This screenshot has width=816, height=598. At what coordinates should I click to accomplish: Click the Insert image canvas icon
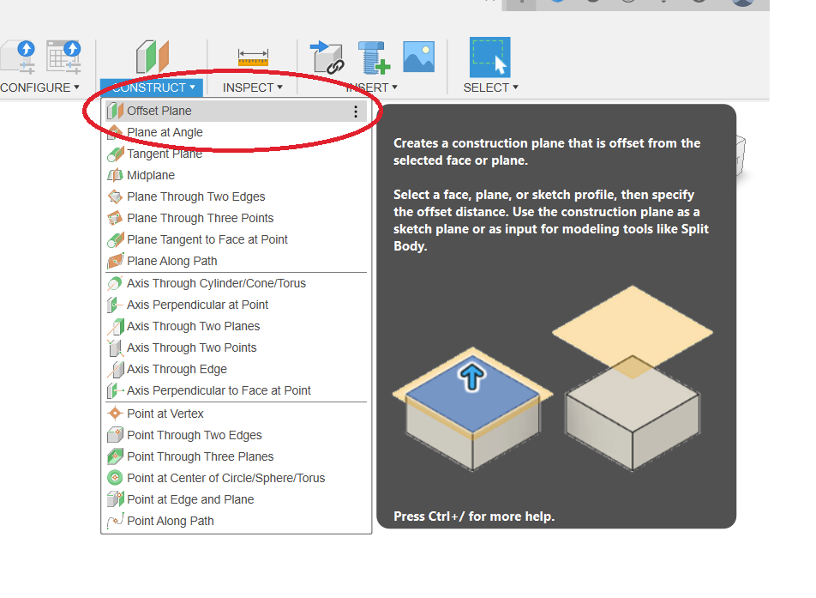tap(419, 57)
